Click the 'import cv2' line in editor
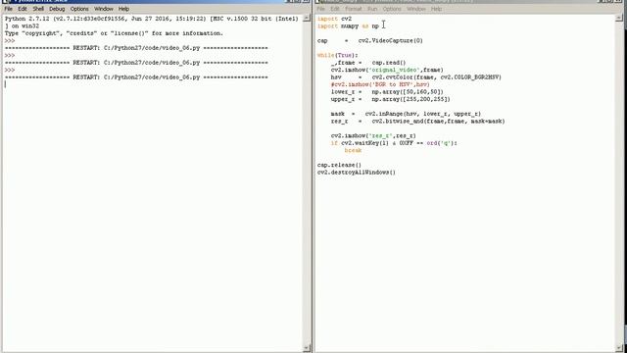This screenshot has width=627, height=353. point(334,19)
